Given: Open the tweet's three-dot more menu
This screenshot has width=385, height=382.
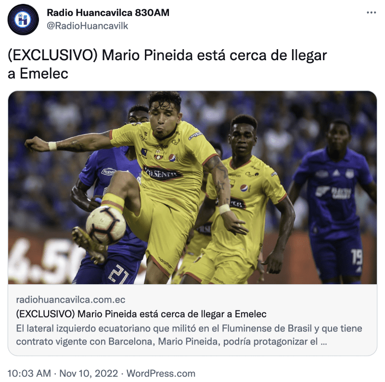Looking at the screenshot, I should tap(371, 13).
